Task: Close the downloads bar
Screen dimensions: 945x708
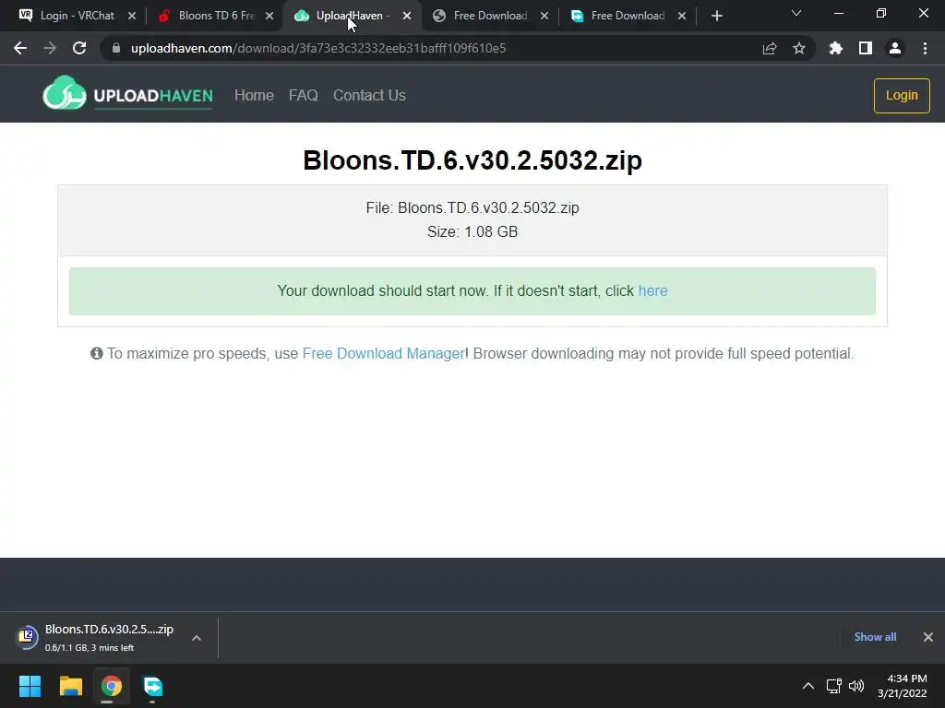Action: coord(928,637)
